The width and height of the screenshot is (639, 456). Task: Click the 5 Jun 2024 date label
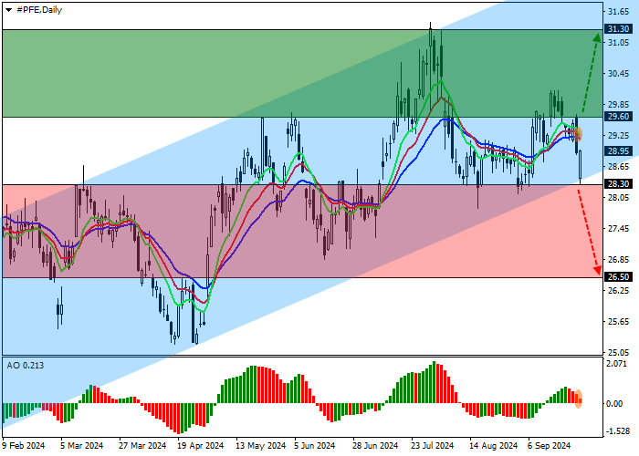tap(315, 446)
